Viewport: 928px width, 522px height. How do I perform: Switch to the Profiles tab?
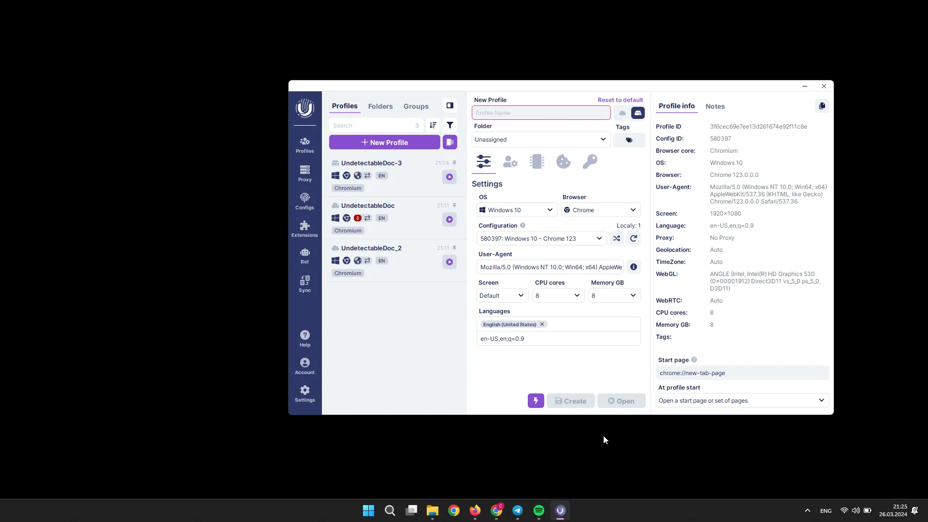pyautogui.click(x=345, y=106)
